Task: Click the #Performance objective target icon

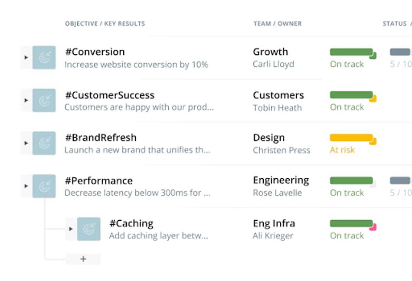Action: (44, 186)
